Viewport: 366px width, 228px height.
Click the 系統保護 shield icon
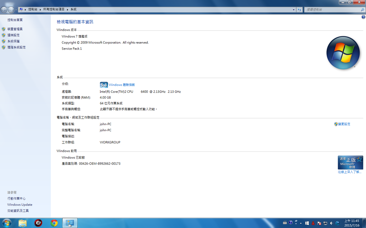tap(4, 41)
